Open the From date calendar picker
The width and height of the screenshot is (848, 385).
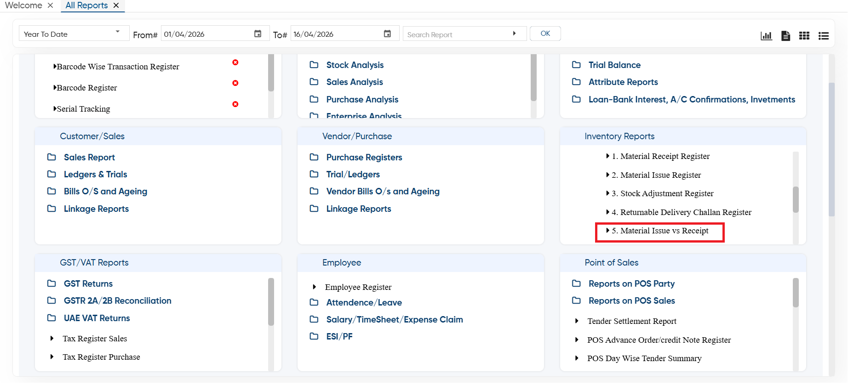coord(258,34)
